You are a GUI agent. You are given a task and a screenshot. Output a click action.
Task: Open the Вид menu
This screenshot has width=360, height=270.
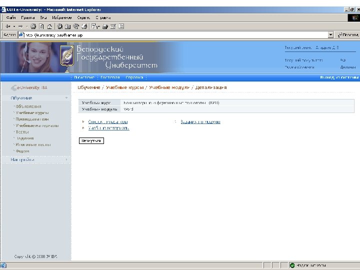[x=43, y=17]
